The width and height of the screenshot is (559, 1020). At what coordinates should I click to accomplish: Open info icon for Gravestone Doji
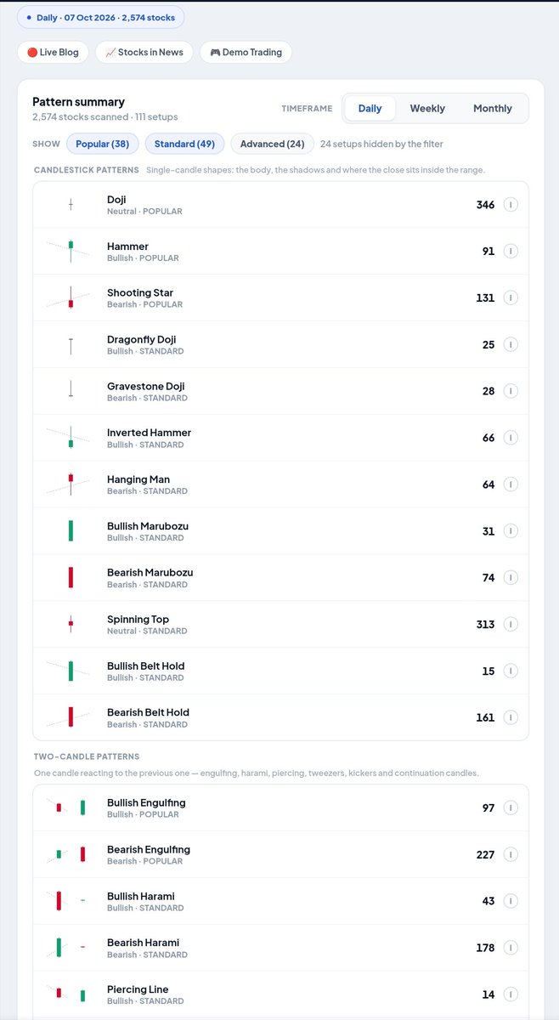(511, 391)
